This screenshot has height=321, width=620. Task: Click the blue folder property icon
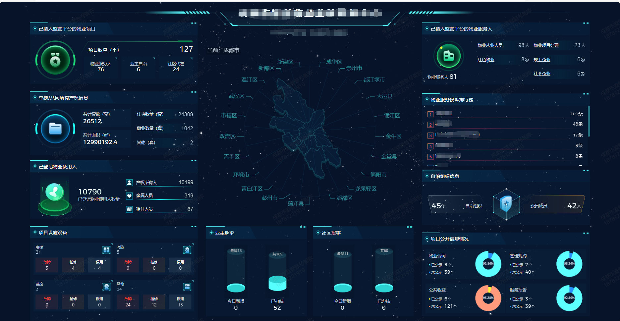pos(55,129)
